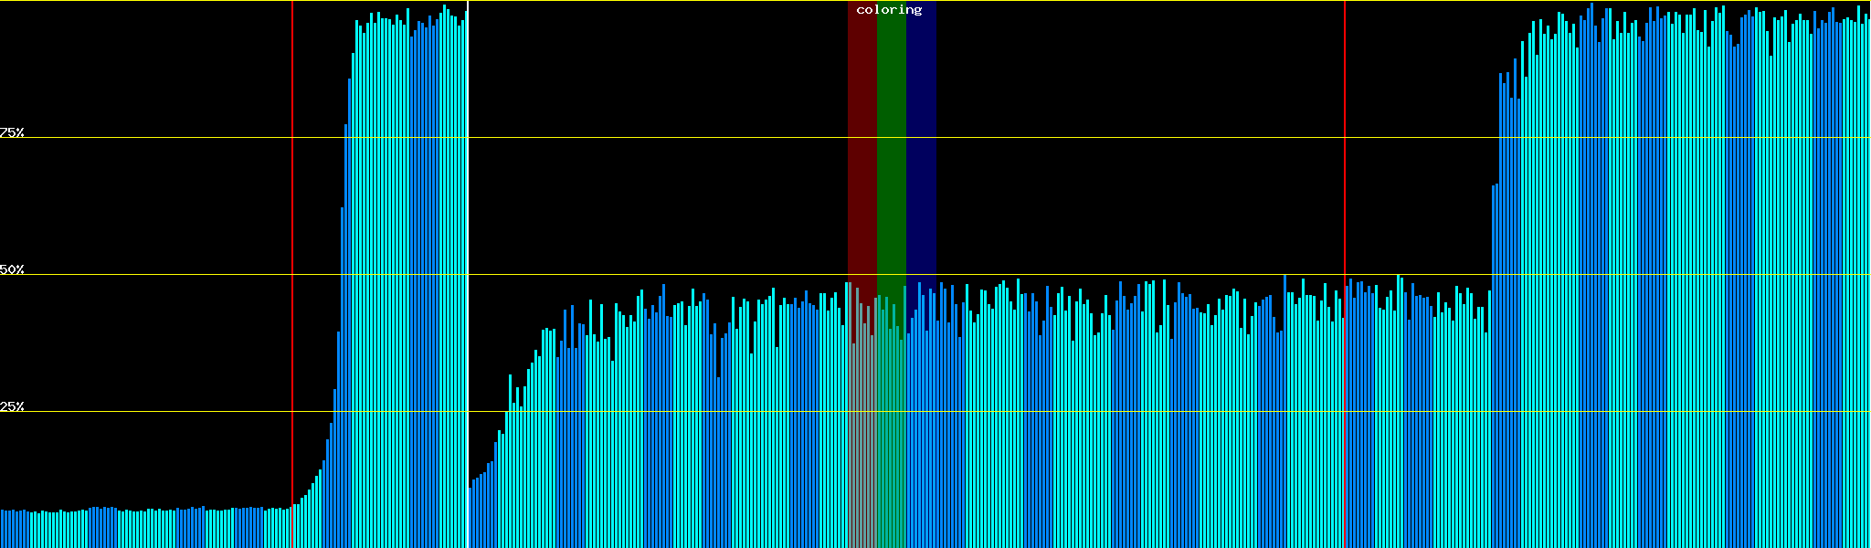1871x548 pixels.
Task: Select the dark red coloring band
Action: [862, 137]
